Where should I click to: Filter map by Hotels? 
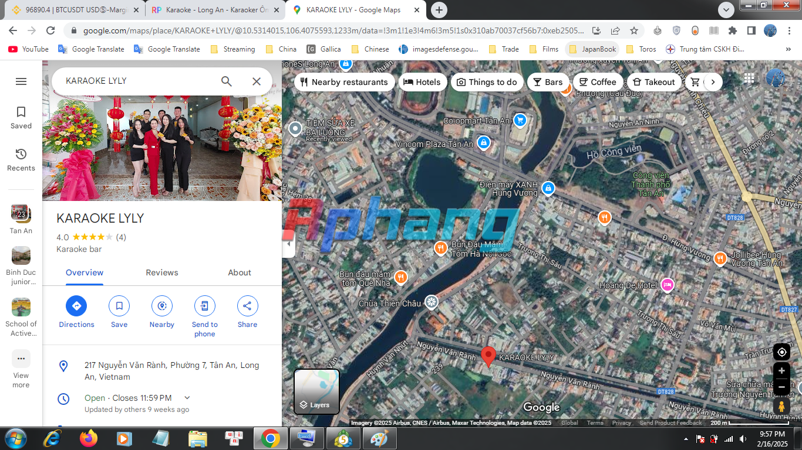pos(422,82)
